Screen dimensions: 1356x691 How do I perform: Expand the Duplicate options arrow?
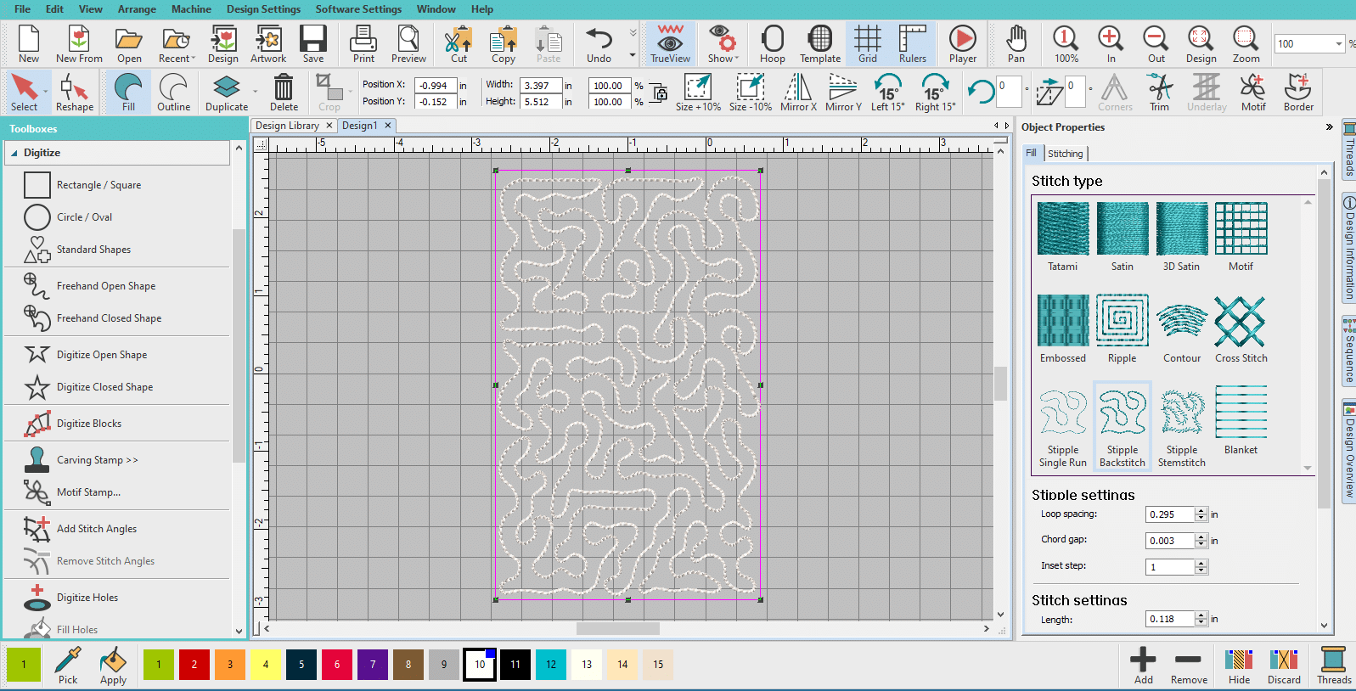255,92
